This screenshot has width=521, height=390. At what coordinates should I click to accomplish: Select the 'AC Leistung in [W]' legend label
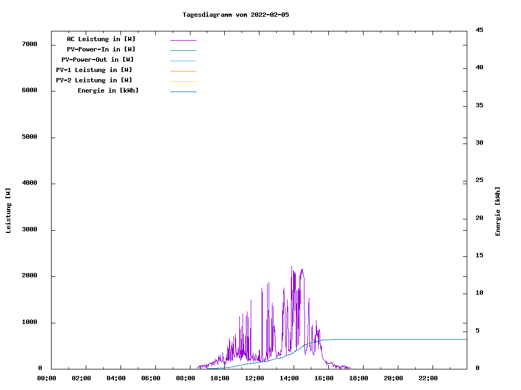coord(101,39)
